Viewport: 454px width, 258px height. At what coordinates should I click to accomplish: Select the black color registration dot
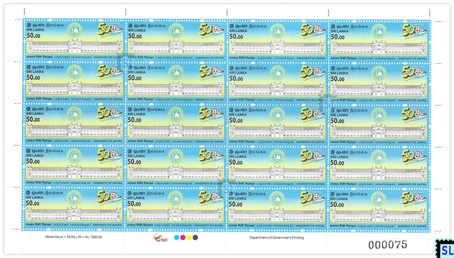click(195, 238)
